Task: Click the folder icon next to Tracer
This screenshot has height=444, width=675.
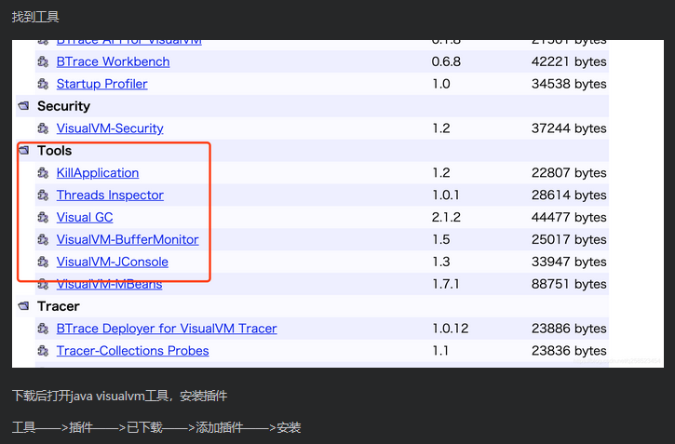Action: tap(23, 306)
